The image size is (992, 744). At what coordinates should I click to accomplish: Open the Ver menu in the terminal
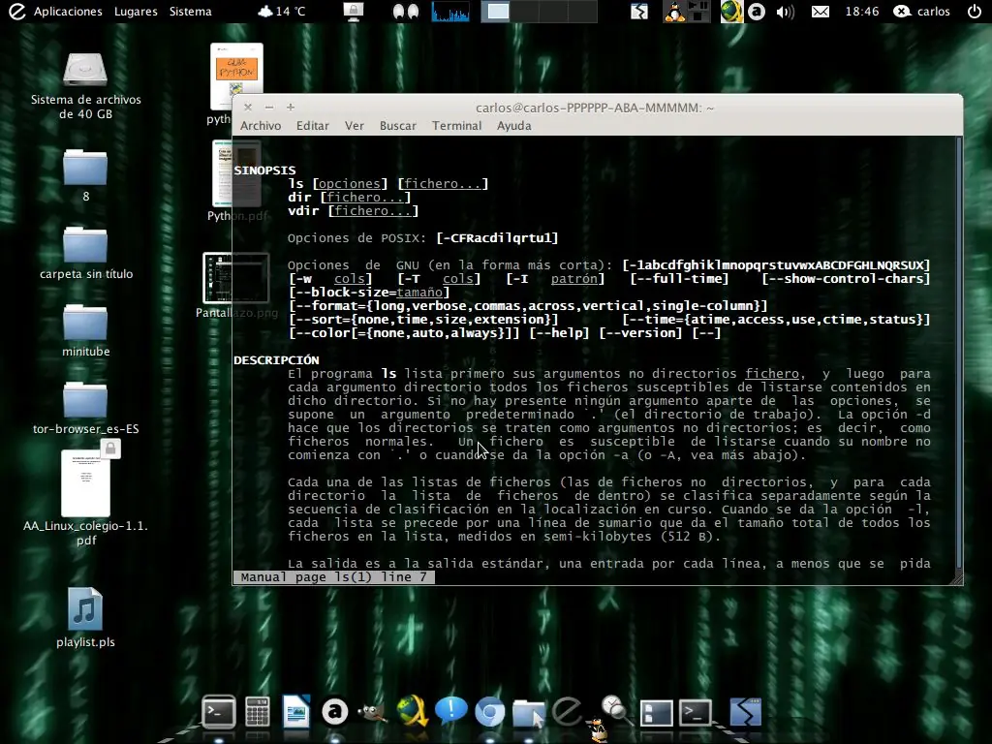click(x=355, y=125)
